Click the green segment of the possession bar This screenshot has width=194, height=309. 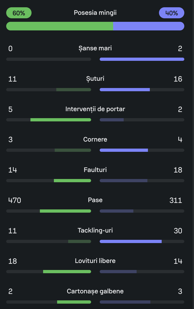point(59,26)
